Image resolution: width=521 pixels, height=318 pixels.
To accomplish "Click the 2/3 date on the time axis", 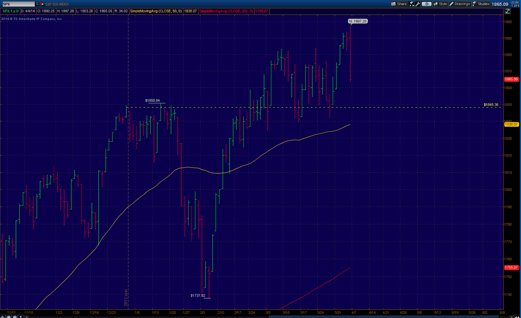I will pos(203,312).
